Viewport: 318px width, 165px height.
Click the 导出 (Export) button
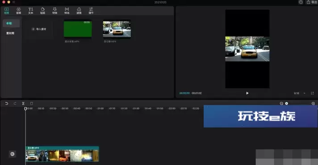(312, 2)
